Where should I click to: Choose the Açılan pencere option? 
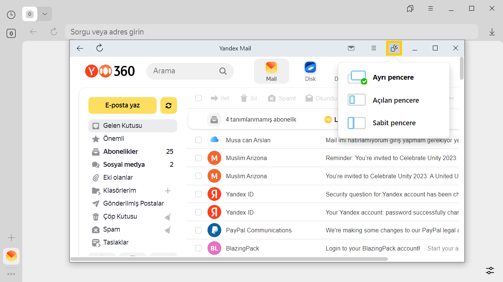[395, 100]
